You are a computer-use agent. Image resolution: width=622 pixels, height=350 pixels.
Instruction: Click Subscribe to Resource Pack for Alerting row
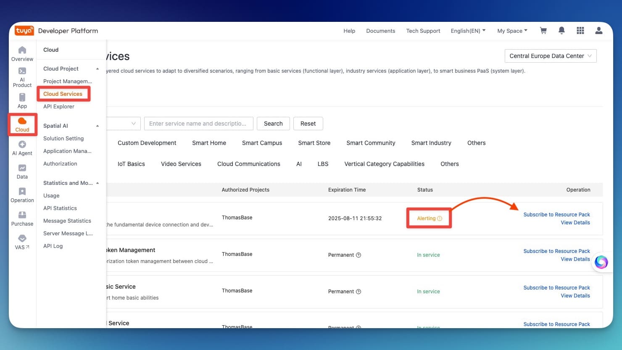tap(556, 215)
